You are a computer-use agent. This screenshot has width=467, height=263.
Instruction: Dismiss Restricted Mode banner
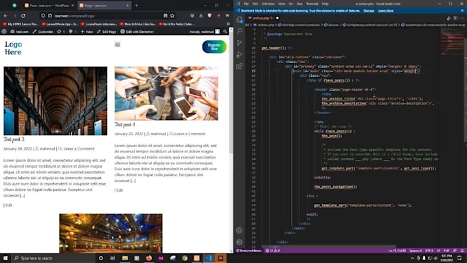pyautogui.click(x=462, y=11)
